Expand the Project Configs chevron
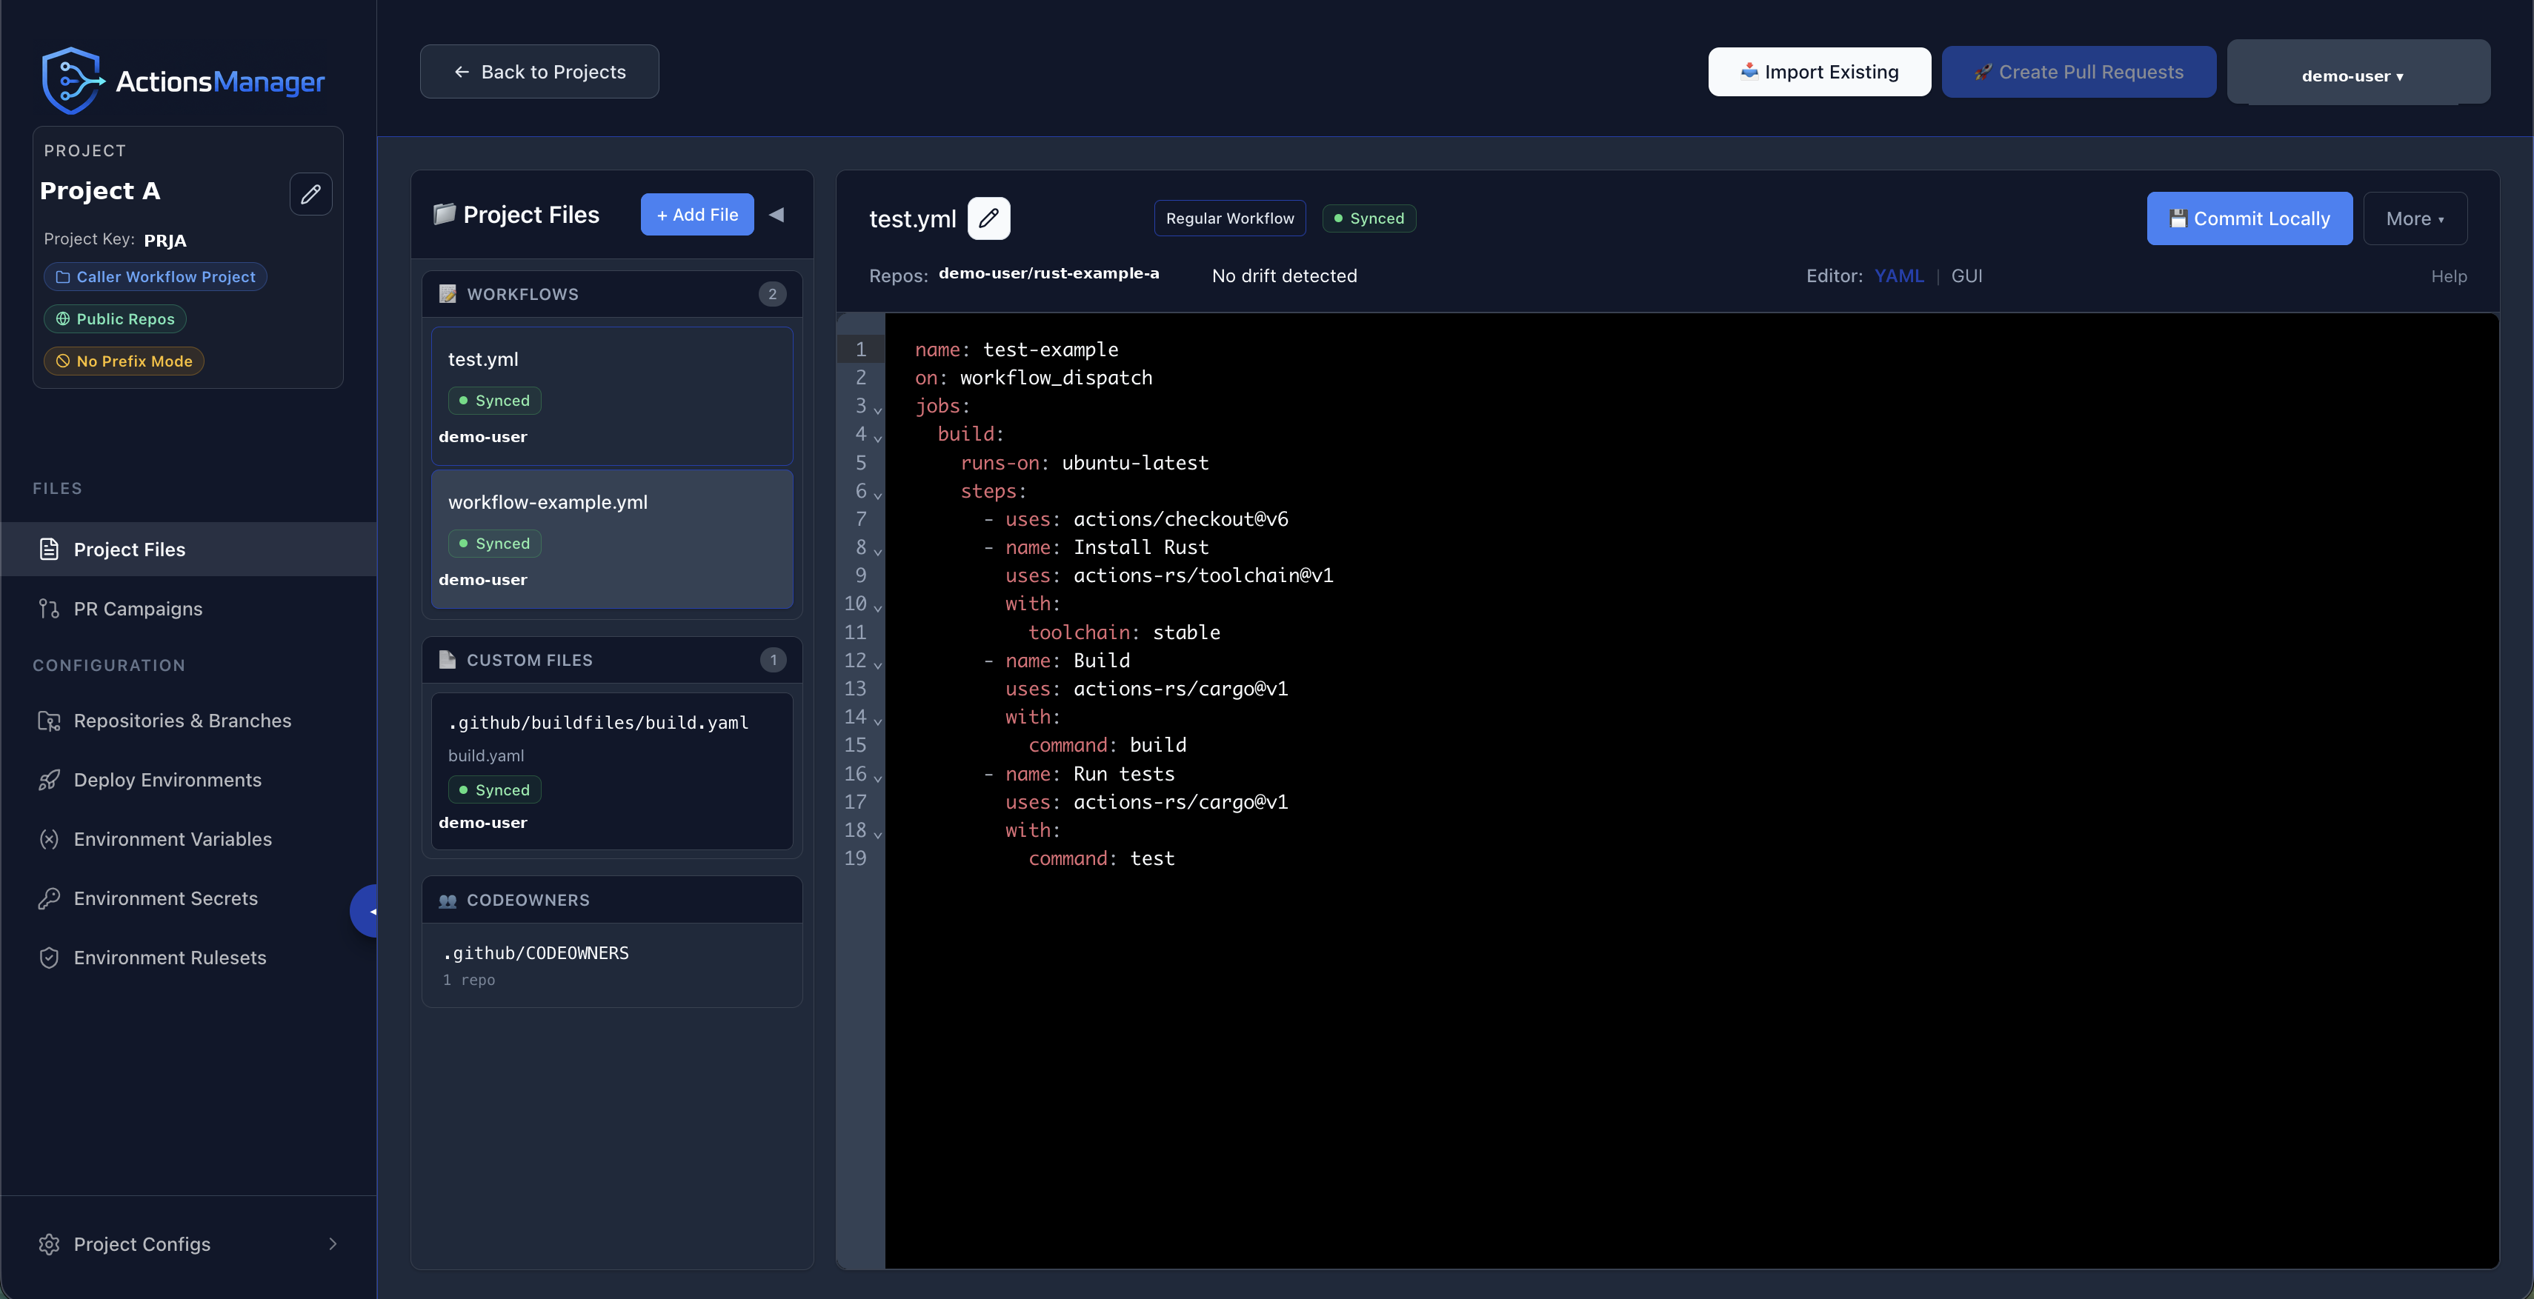 (333, 1244)
